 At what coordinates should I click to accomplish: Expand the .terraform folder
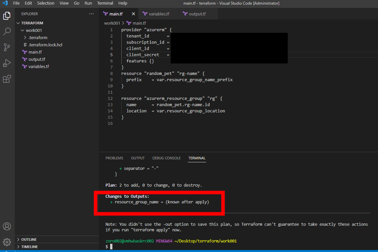(x=25, y=37)
